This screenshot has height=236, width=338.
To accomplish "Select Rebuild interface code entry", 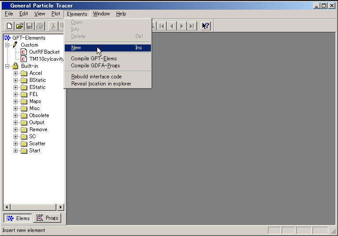I will pyautogui.click(x=108, y=77).
